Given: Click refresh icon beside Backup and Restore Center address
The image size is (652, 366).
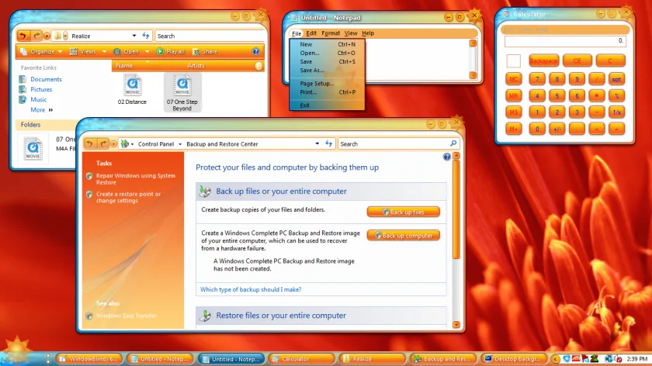Looking at the screenshot, I should [329, 143].
